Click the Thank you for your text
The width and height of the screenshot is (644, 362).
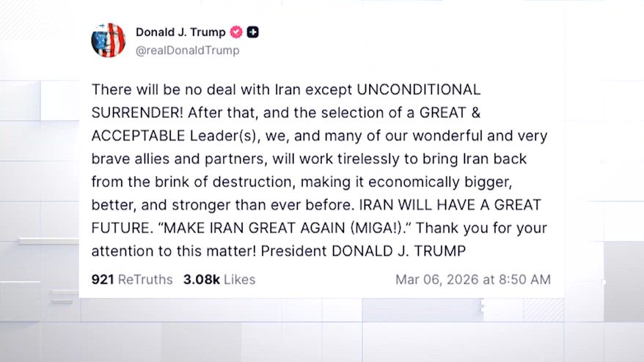[486, 228]
